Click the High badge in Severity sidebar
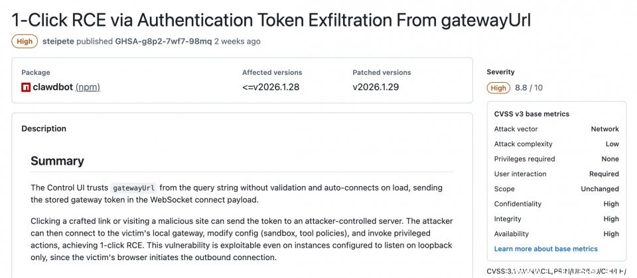 click(x=498, y=87)
